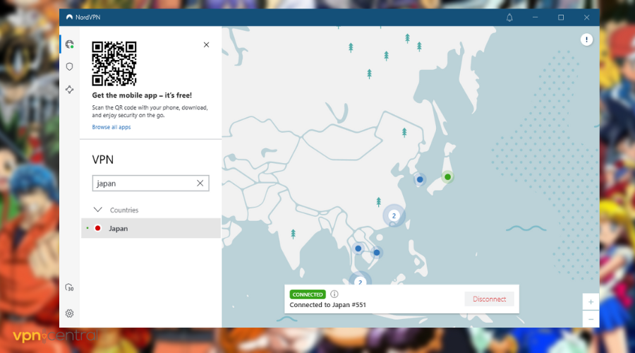The width and height of the screenshot is (635, 353).
Task: Click the NordVPN logo in title bar
Action: (x=69, y=17)
